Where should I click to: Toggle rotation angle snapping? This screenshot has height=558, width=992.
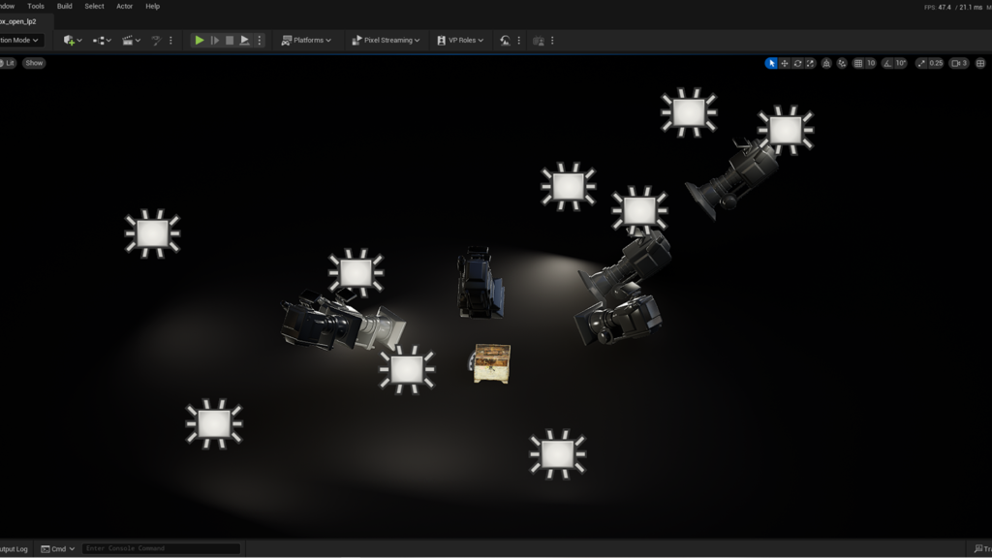[x=885, y=63]
